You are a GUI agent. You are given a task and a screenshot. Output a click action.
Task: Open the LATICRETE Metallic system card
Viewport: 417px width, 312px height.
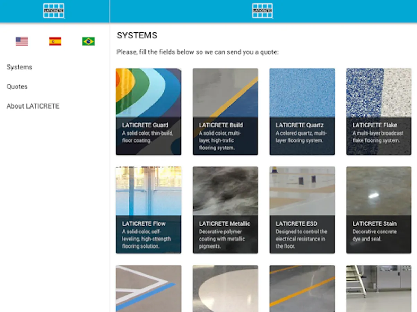[225, 210]
